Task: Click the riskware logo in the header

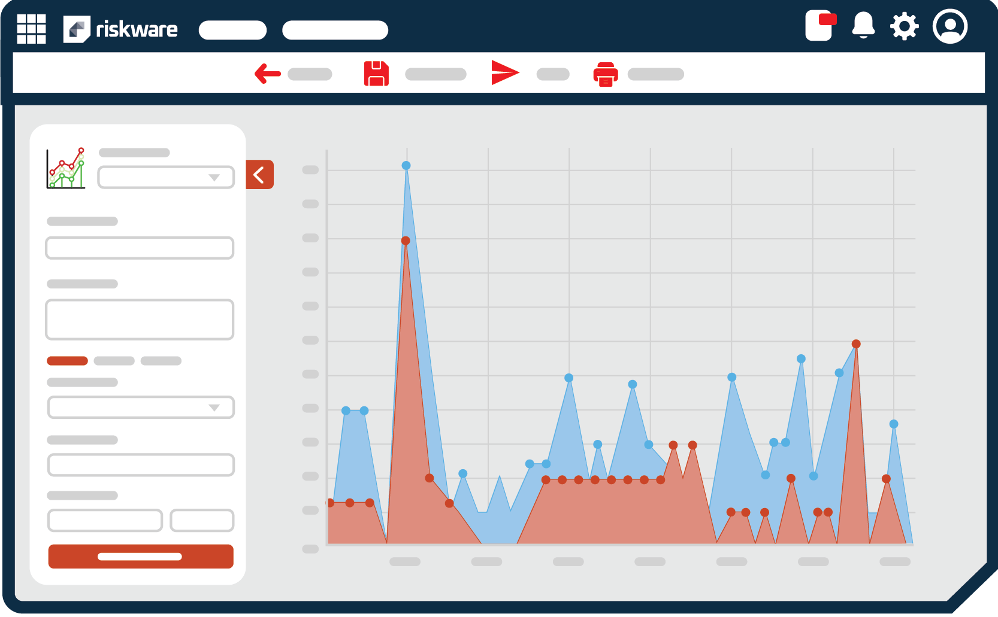Action: click(x=120, y=29)
